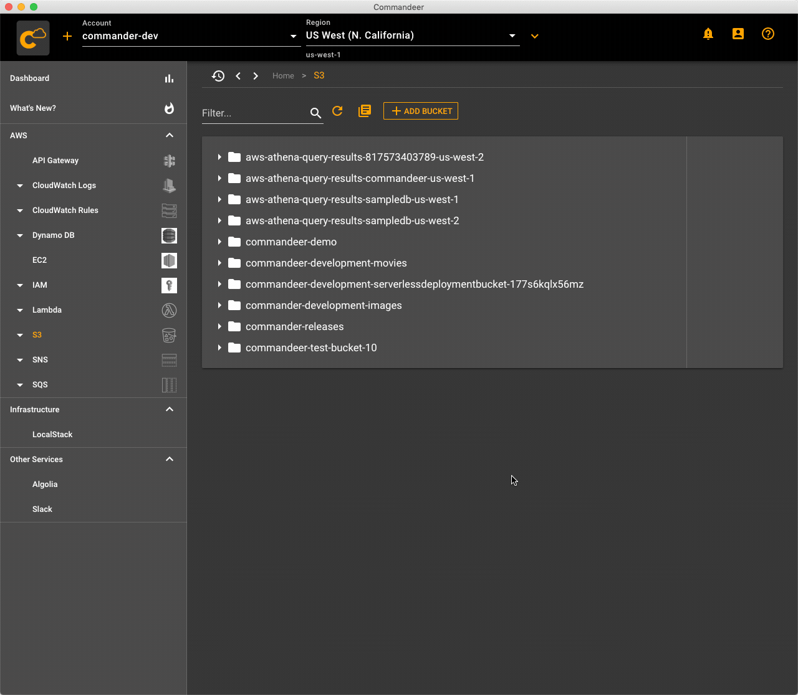
Task: Click the API Gateway service icon
Action: 169,161
